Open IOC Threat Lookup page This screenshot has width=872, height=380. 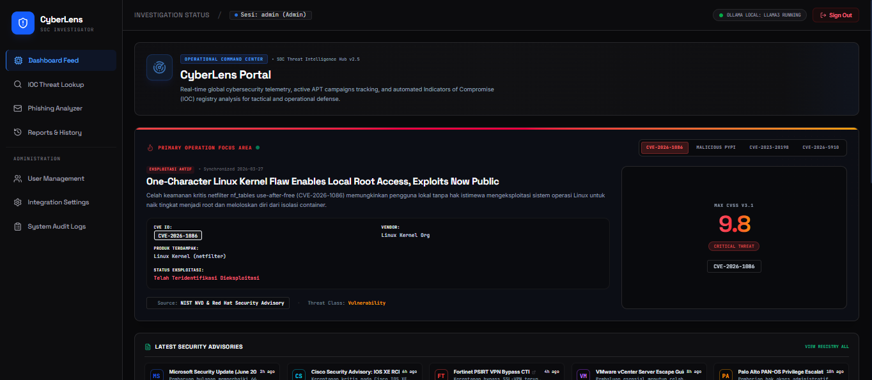pos(61,84)
